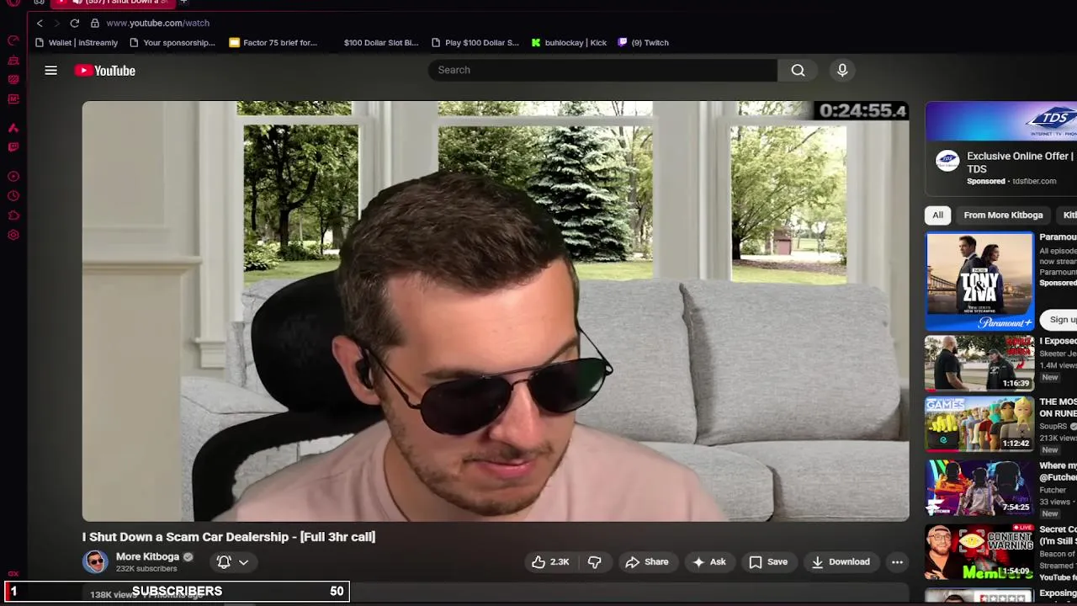Open Play $100 Dollar S... bookmark
Image resolution: width=1077 pixels, height=606 pixels.
pyautogui.click(x=475, y=43)
